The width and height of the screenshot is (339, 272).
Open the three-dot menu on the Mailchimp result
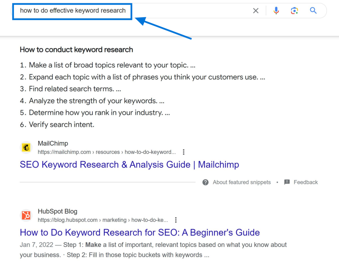point(184,152)
